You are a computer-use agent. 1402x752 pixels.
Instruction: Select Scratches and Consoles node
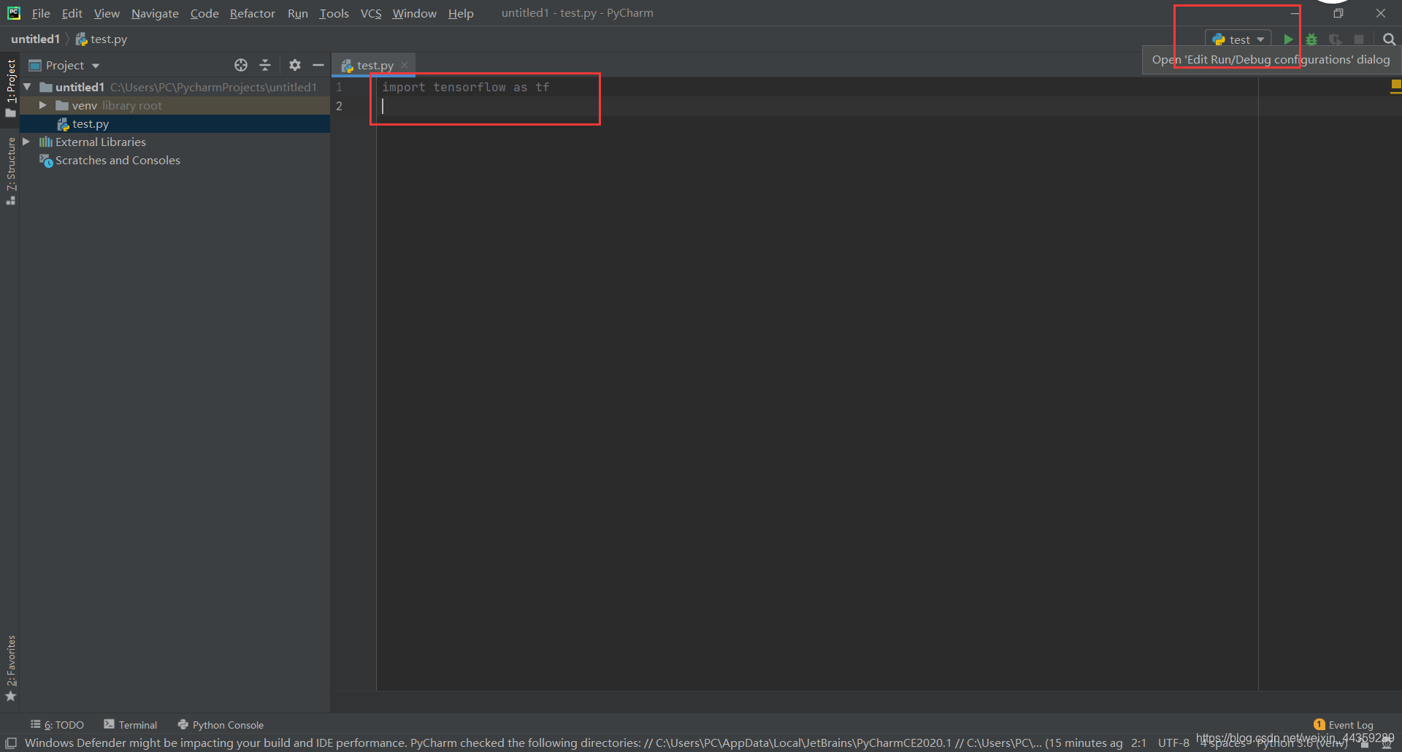pos(118,160)
